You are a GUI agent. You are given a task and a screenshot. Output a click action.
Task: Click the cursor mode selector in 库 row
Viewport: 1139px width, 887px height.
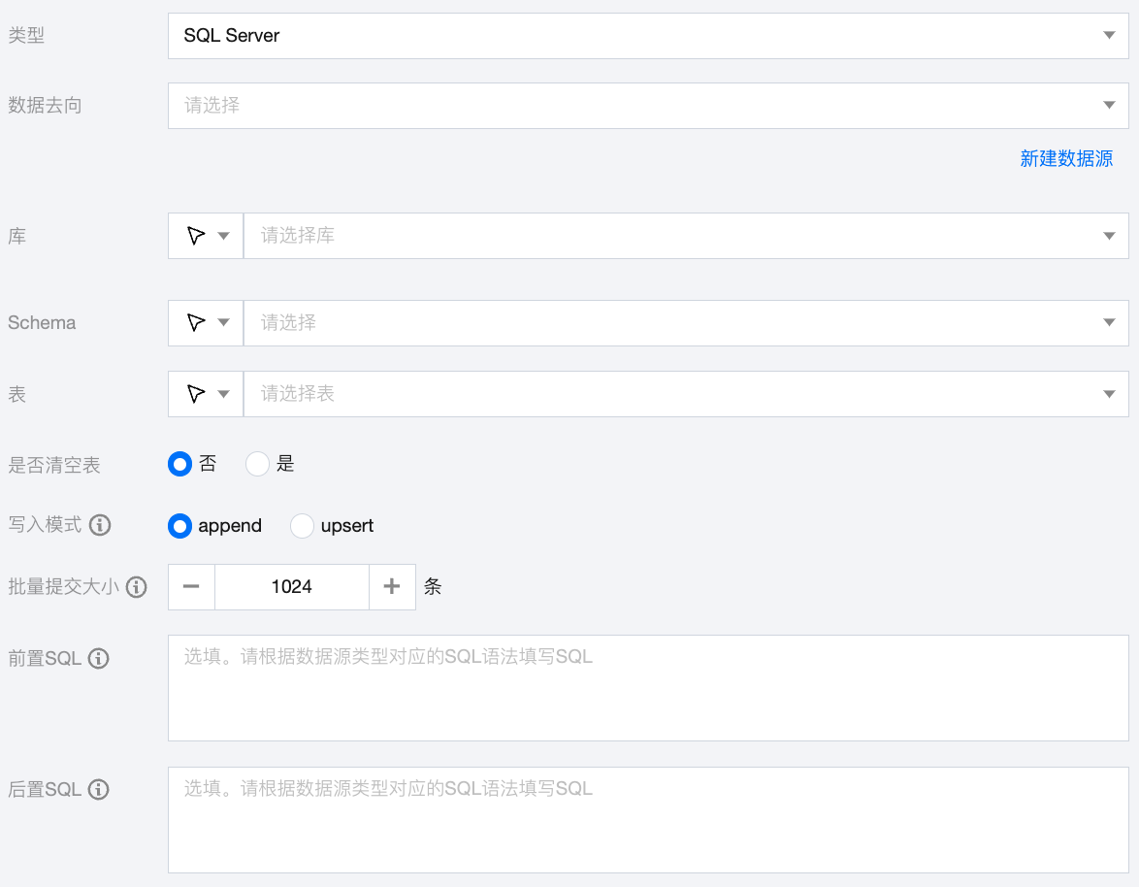(x=206, y=236)
